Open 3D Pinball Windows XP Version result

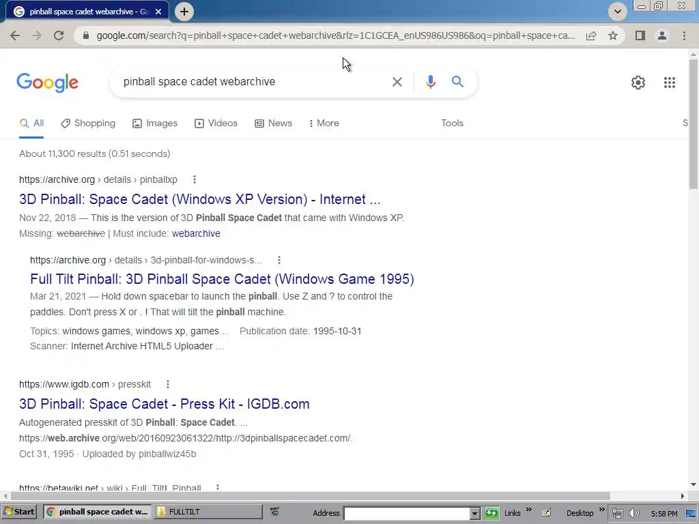click(200, 199)
